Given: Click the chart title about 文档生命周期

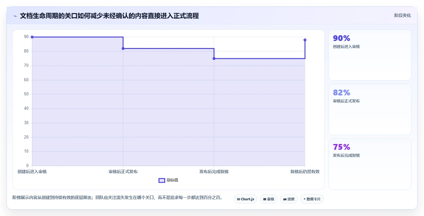Looking at the screenshot, I should point(109,16).
